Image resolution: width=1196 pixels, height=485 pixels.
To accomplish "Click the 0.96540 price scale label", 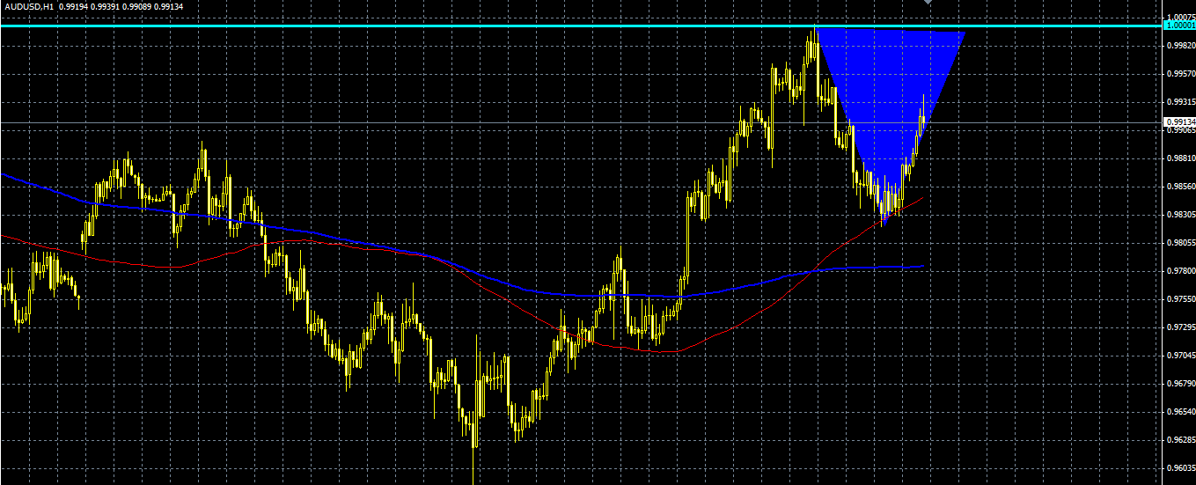I will 1179,411.
